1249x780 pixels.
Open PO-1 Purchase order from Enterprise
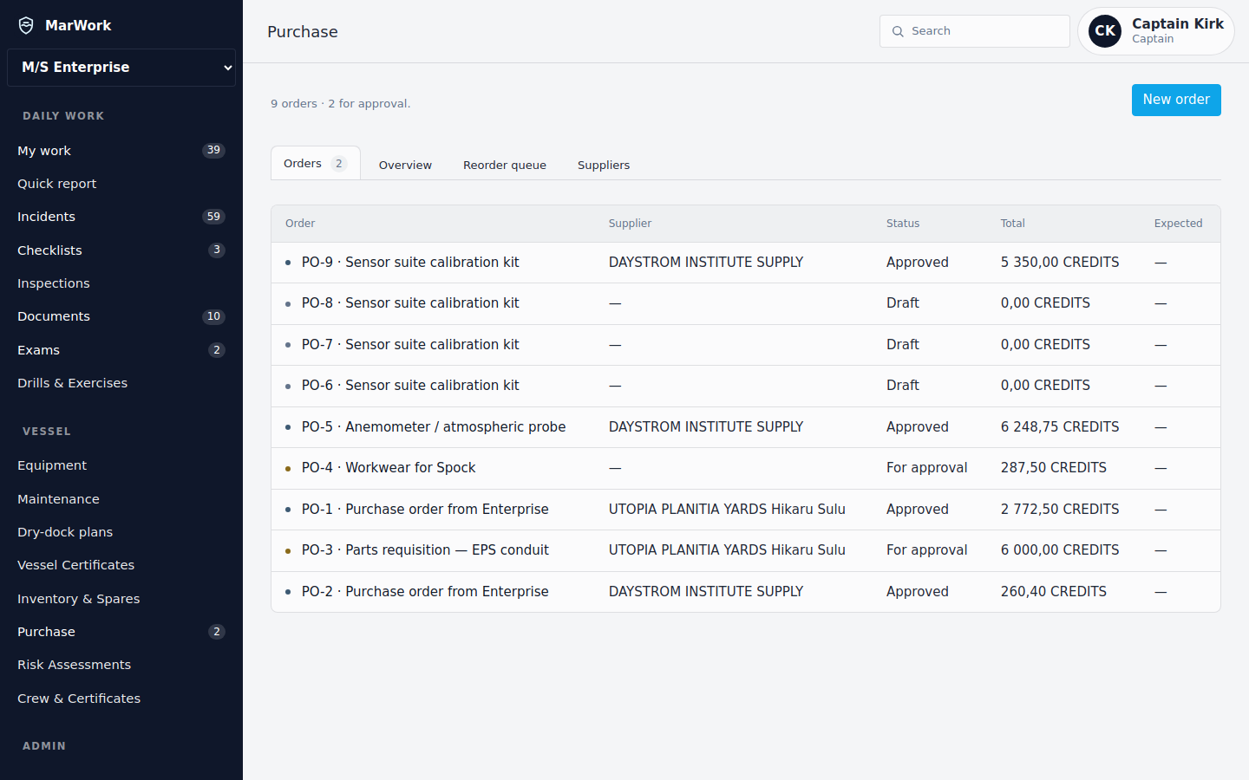click(746, 510)
